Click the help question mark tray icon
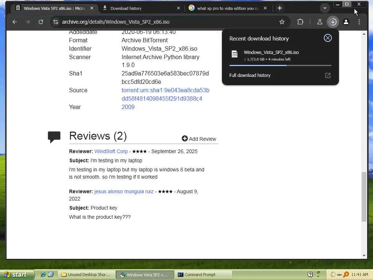This screenshot has height=280, width=373. pos(310,275)
